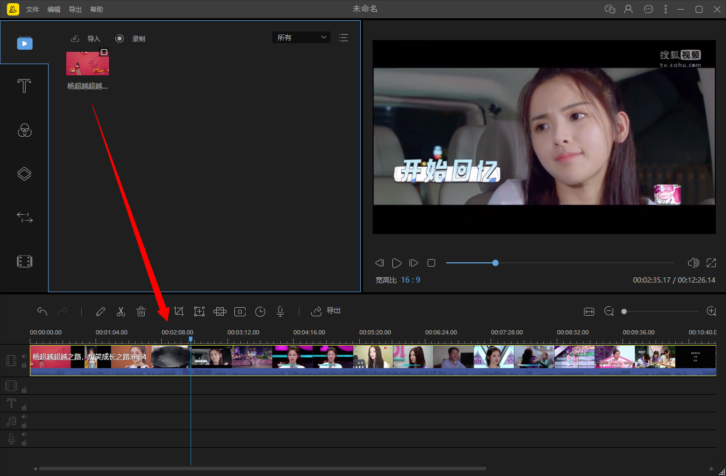726x476 pixels.
Task: Open the feedback chat bubble icon
Action: tap(649, 9)
